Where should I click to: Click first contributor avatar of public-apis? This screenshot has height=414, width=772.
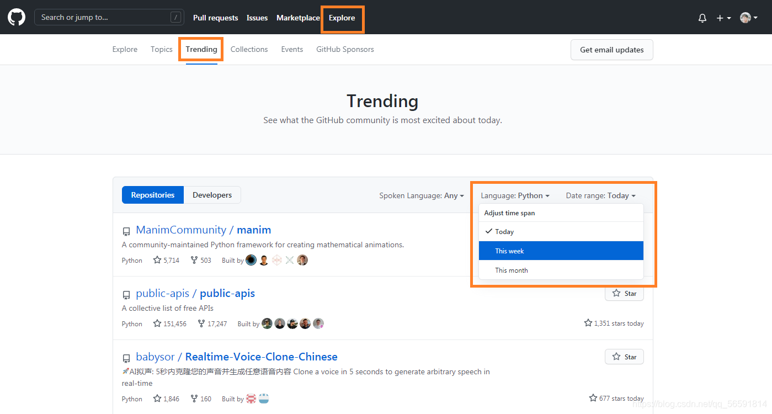pyautogui.click(x=267, y=323)
